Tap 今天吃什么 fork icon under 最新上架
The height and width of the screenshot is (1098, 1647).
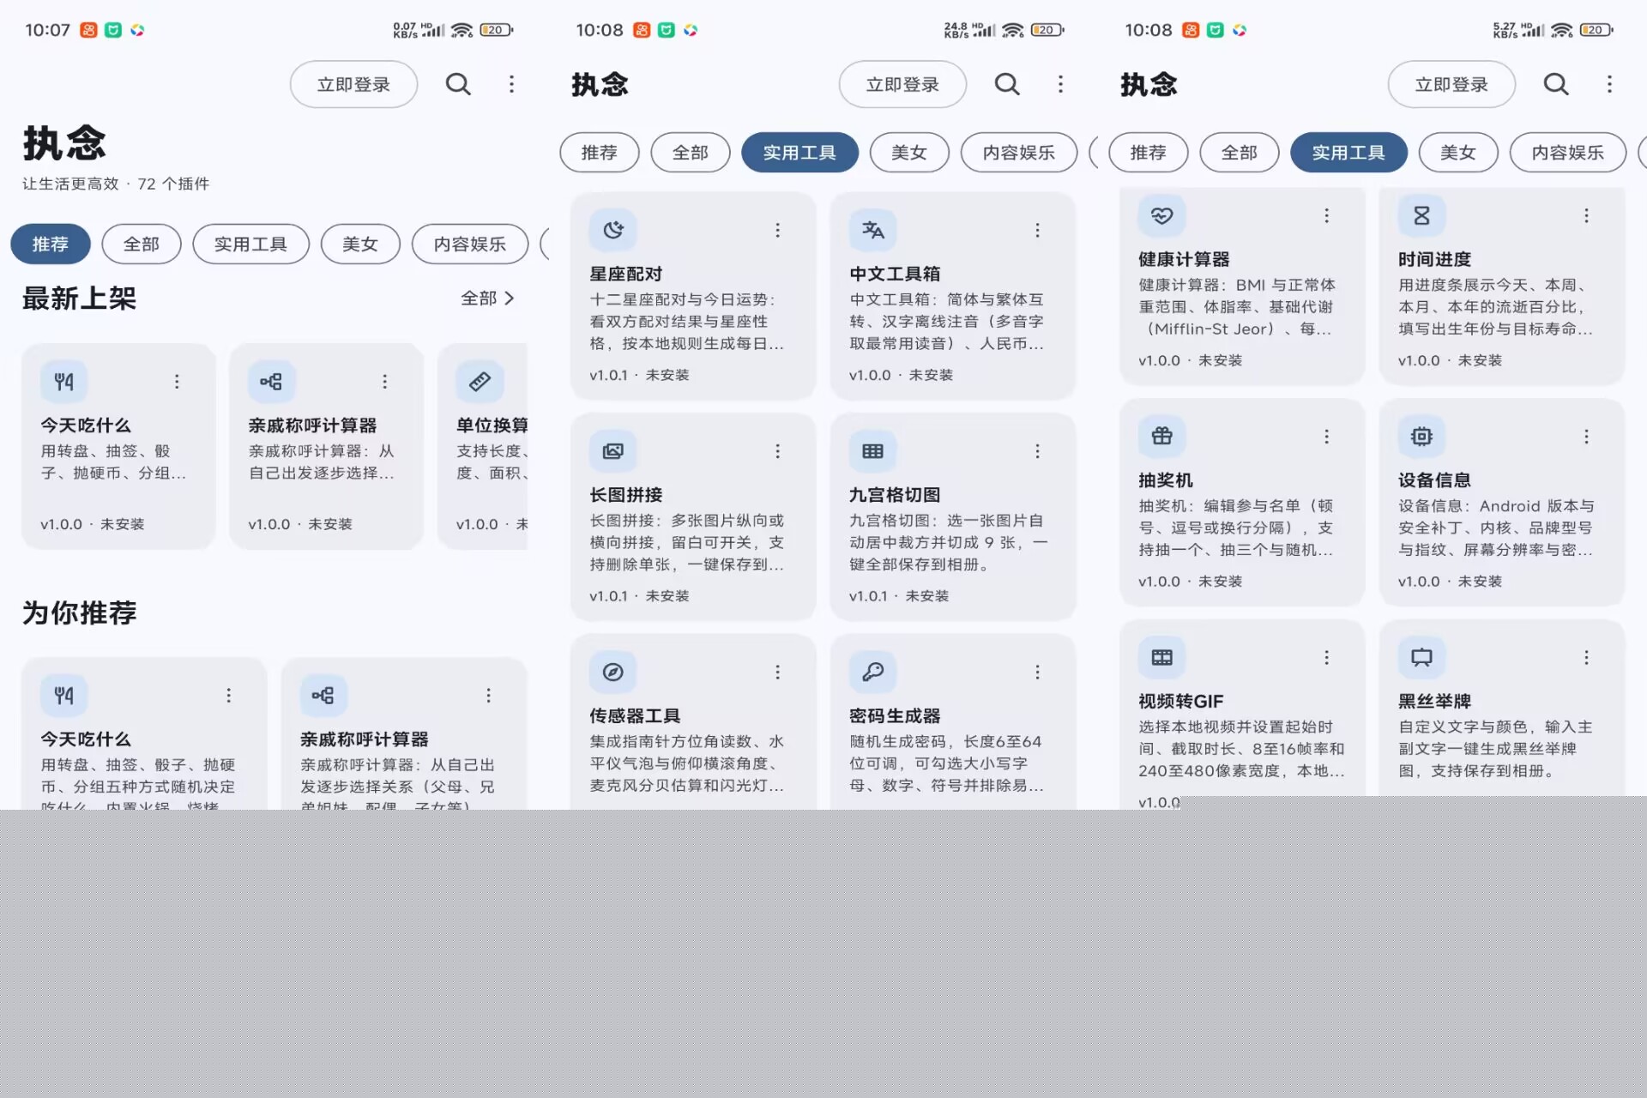(63, 381)
